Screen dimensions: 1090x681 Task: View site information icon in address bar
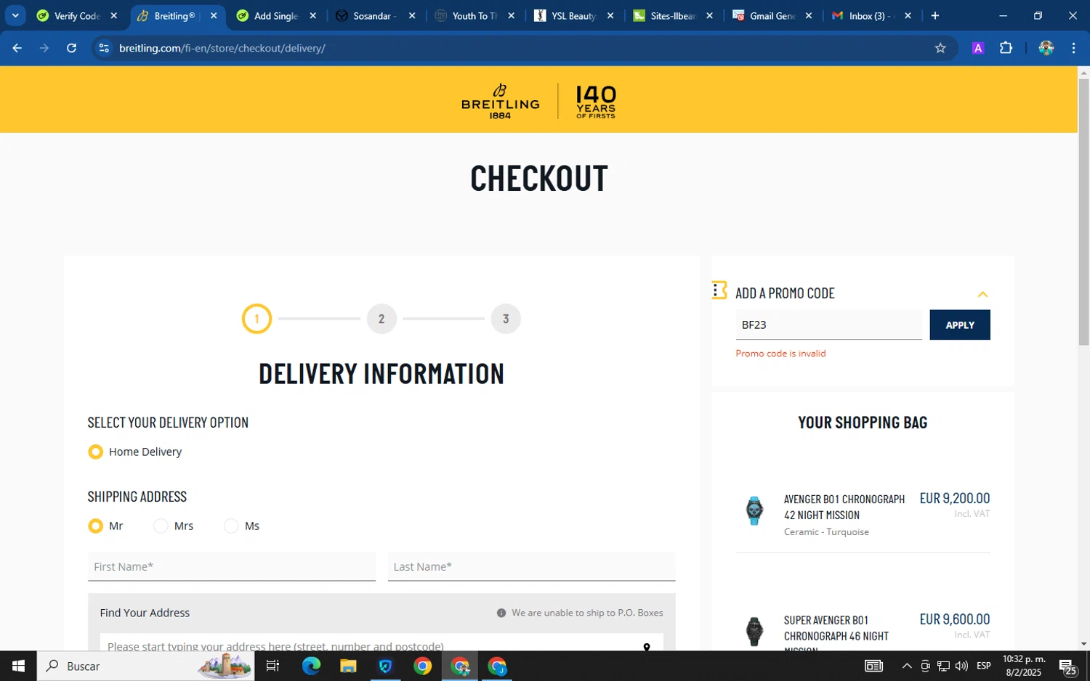[104, 48]
